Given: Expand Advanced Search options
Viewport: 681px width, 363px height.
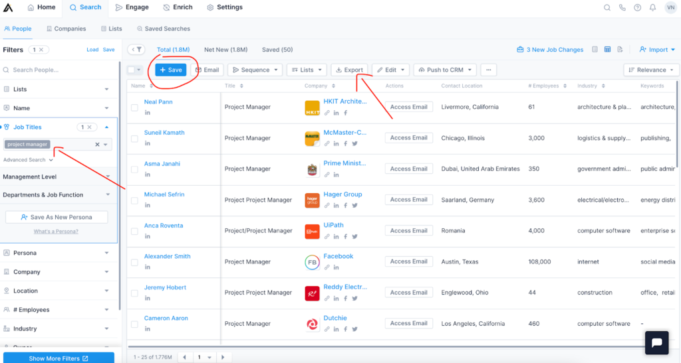Looking at the screenshot, I should click(x=28, y=160).
